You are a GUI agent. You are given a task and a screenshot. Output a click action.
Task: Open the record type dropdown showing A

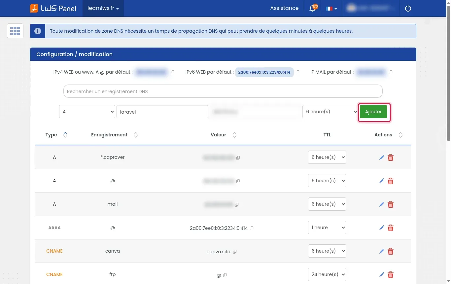tap(87, 112)
